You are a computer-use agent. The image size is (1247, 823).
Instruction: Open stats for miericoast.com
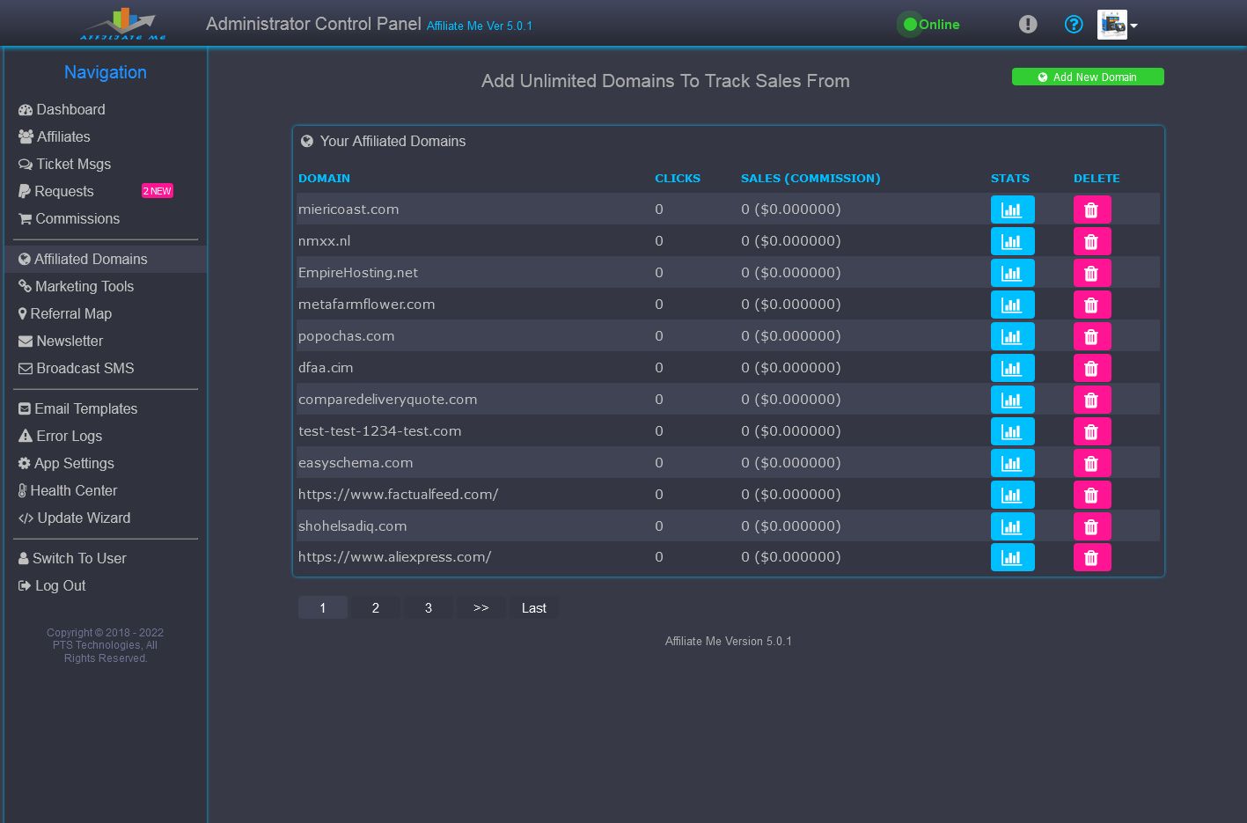[1012, 209]
